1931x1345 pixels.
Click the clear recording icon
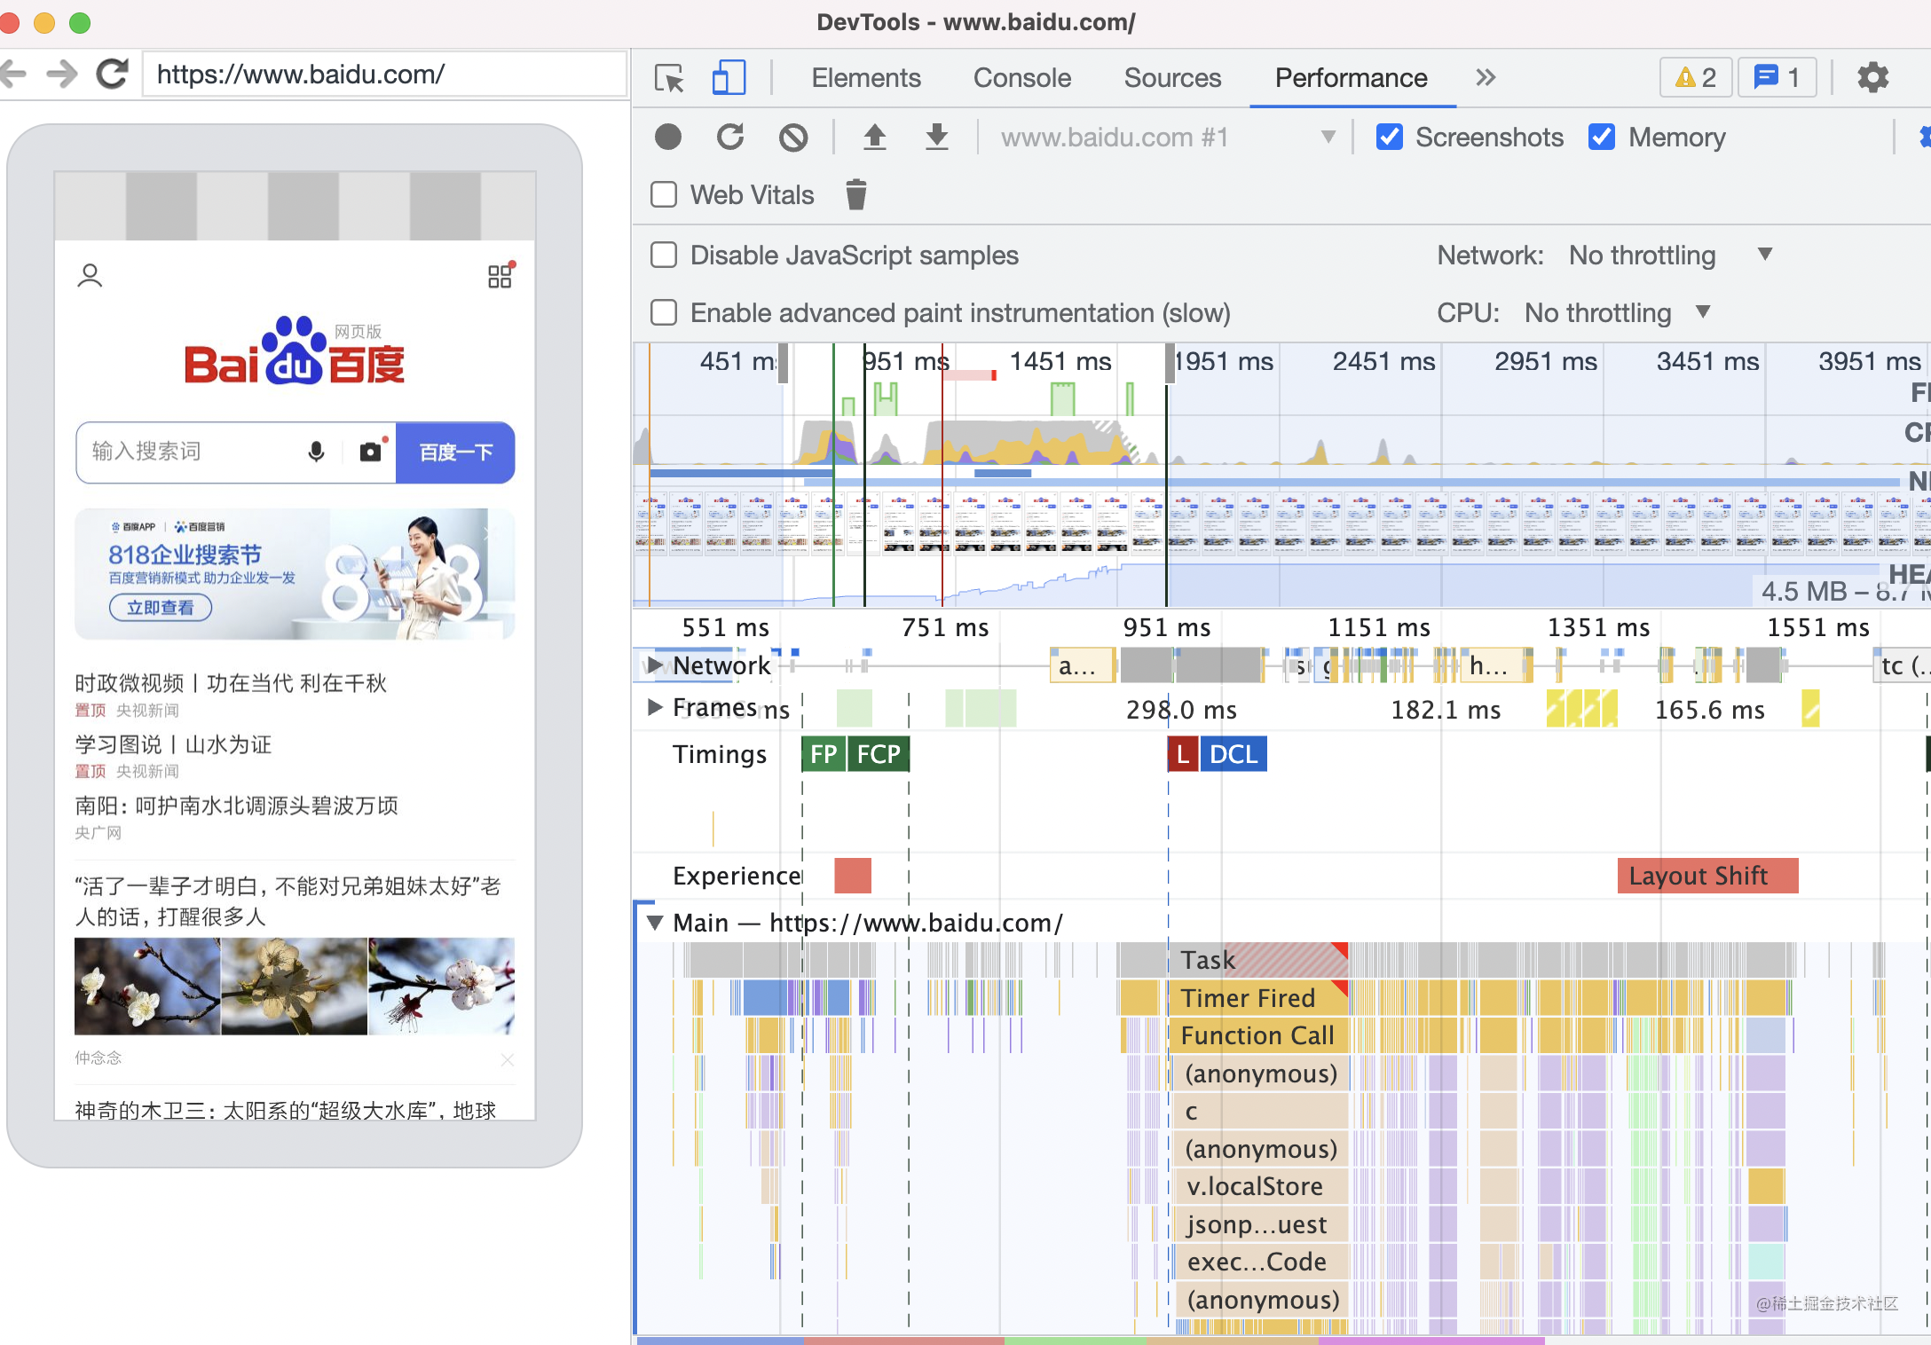coord(793,138)
